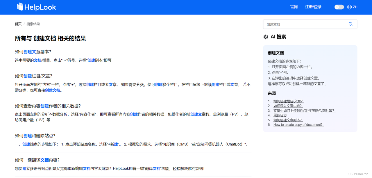Open result 如何创建文章副本?
Screen dimensions: 372x178
coord(33,52)
